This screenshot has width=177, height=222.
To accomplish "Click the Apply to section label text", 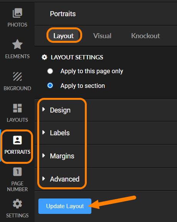I will tap(83, 86).
